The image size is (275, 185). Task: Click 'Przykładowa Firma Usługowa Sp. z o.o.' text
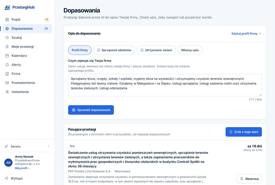click(27, 162)
